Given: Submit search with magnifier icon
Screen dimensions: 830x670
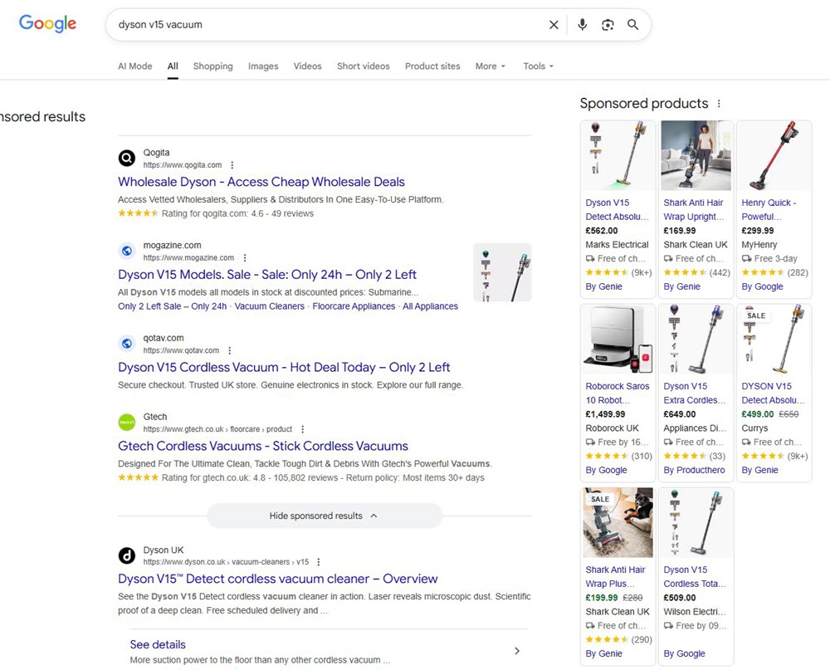Looking at the screenshot, I should click(x=632, y=24).
